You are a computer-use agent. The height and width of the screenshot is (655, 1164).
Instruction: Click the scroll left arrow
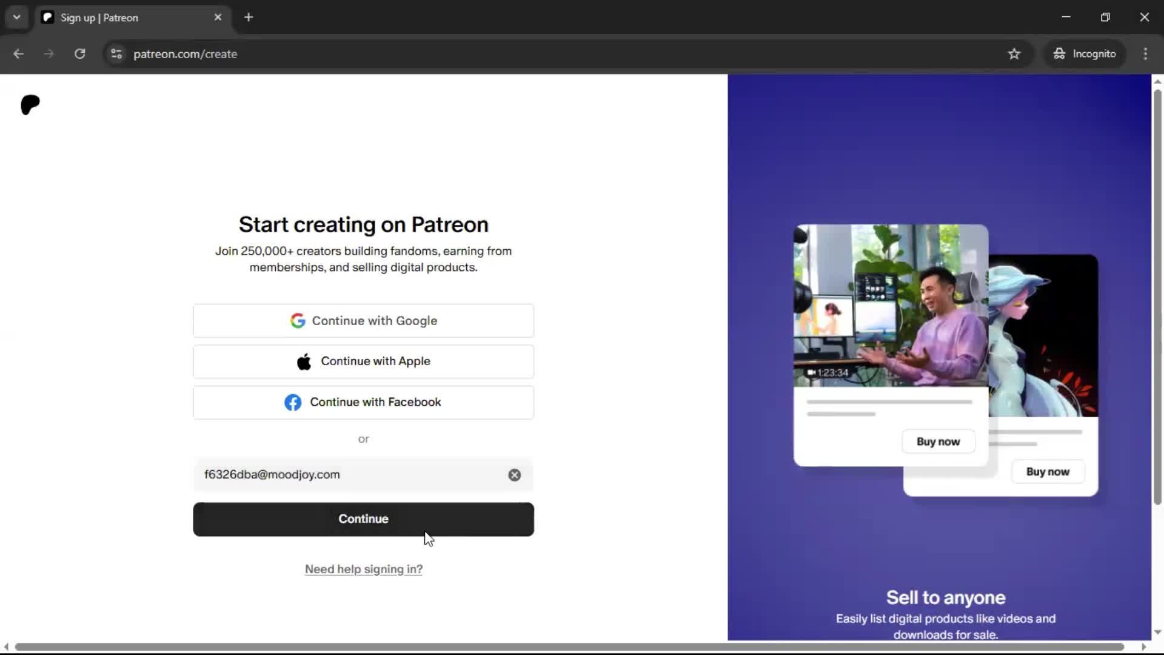pyautogui.click(x=6, y=647)
